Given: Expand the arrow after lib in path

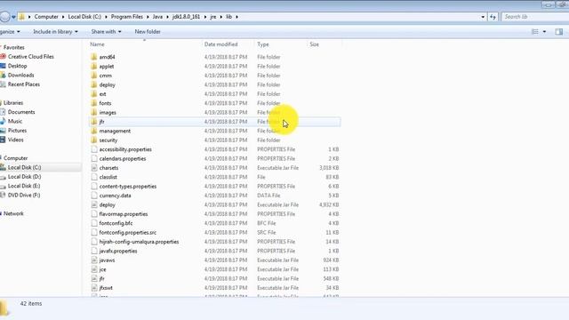Looking at the screenshot, I should coord(237,17).
